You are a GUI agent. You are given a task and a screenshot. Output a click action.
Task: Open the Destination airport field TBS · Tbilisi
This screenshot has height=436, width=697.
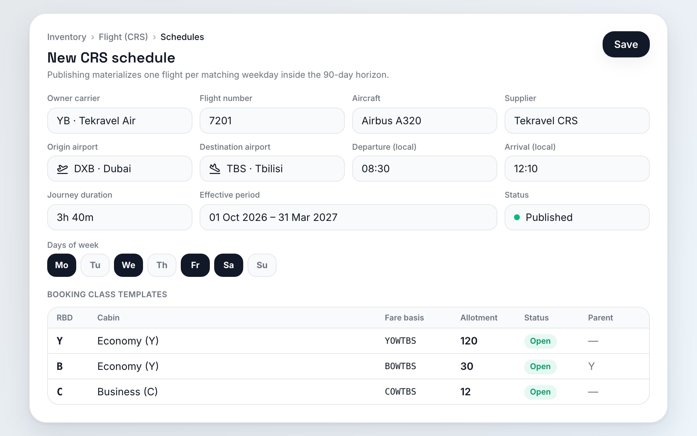(272, 169)
